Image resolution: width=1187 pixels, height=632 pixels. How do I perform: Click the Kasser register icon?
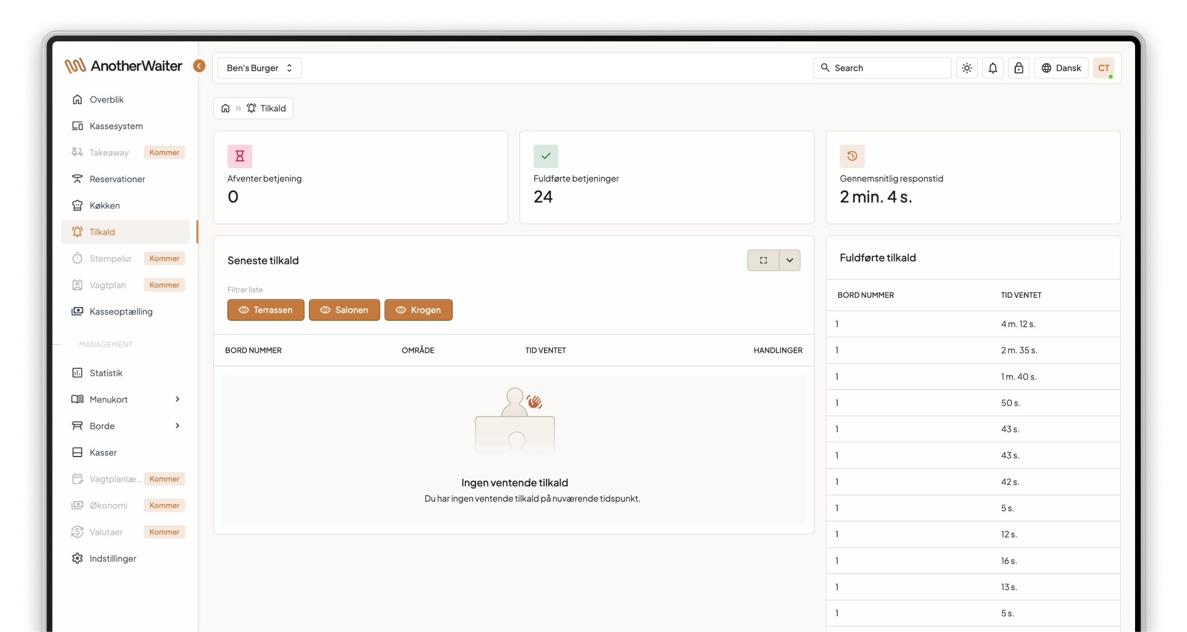click(77, 453)
